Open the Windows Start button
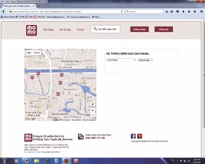205x164 pixels. click(x=4, y=161)
